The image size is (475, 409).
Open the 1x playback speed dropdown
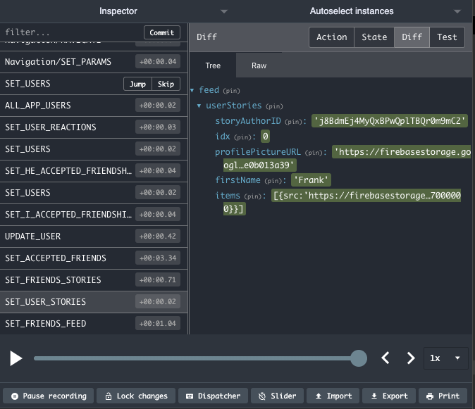coord(445,358)
